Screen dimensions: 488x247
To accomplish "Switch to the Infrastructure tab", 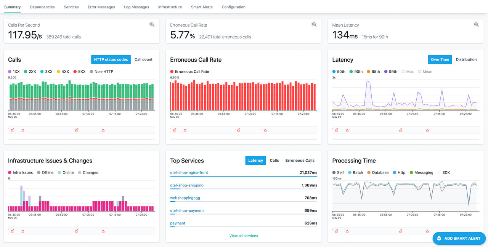I will point(170,7).
